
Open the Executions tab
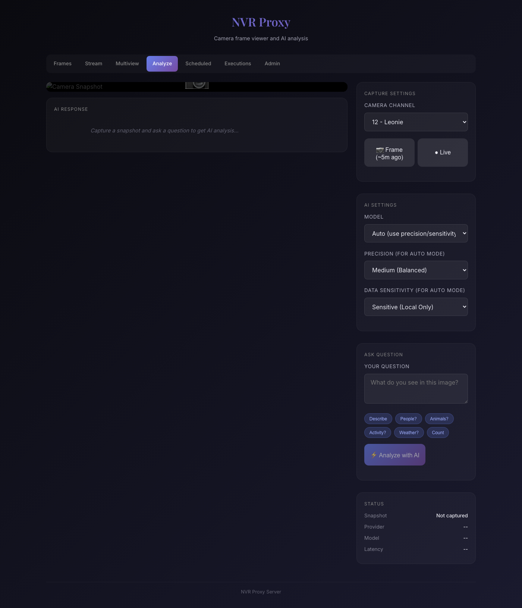(238, 63)
